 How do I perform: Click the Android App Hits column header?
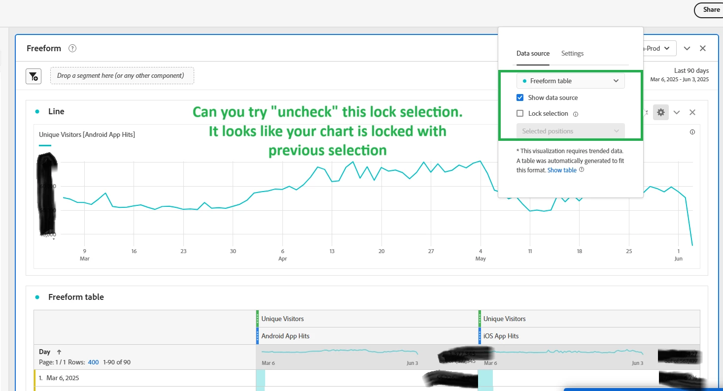285,336
